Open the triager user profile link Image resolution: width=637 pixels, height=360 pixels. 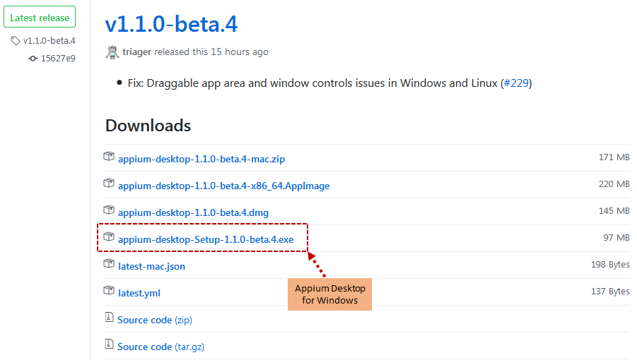137,52
